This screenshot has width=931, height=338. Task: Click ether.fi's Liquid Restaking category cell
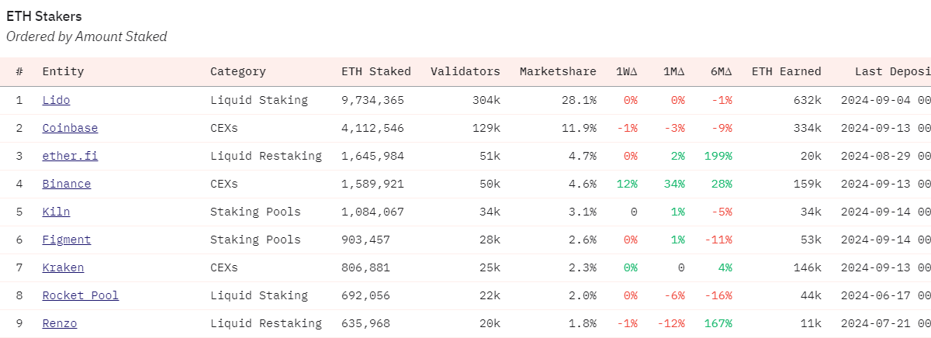pos(266,156)
